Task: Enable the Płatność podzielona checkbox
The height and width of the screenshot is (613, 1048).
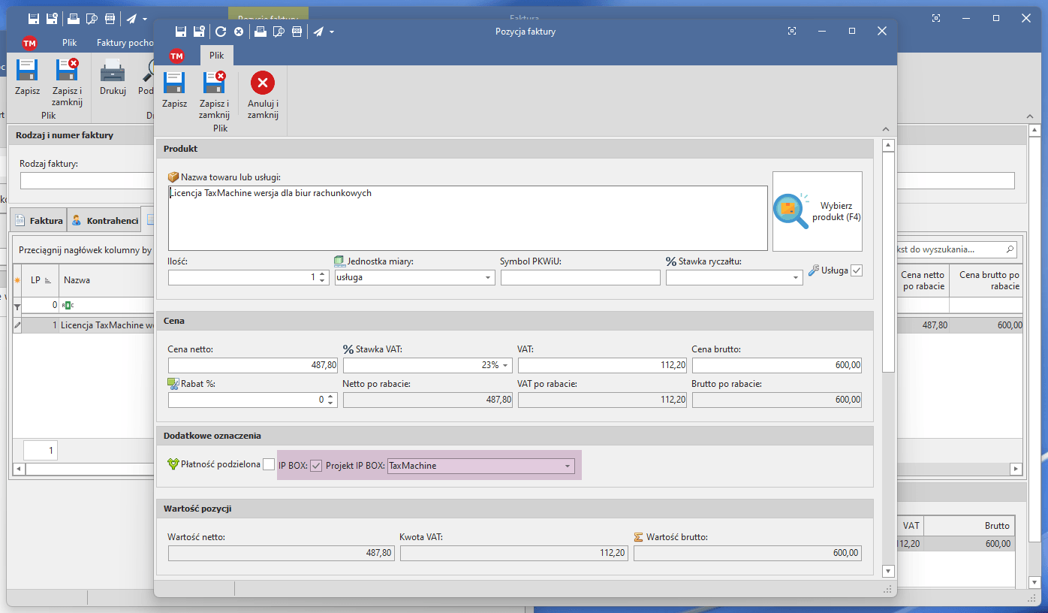Action: point(268,466)
